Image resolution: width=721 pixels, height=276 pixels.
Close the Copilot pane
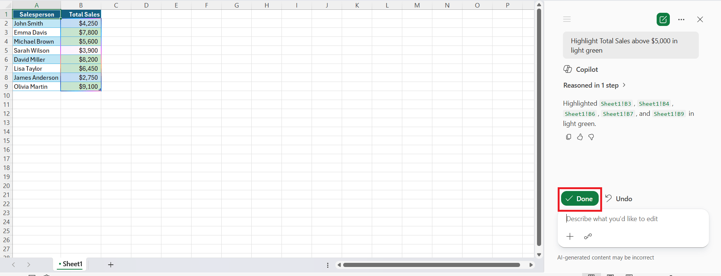pos(700,19)
